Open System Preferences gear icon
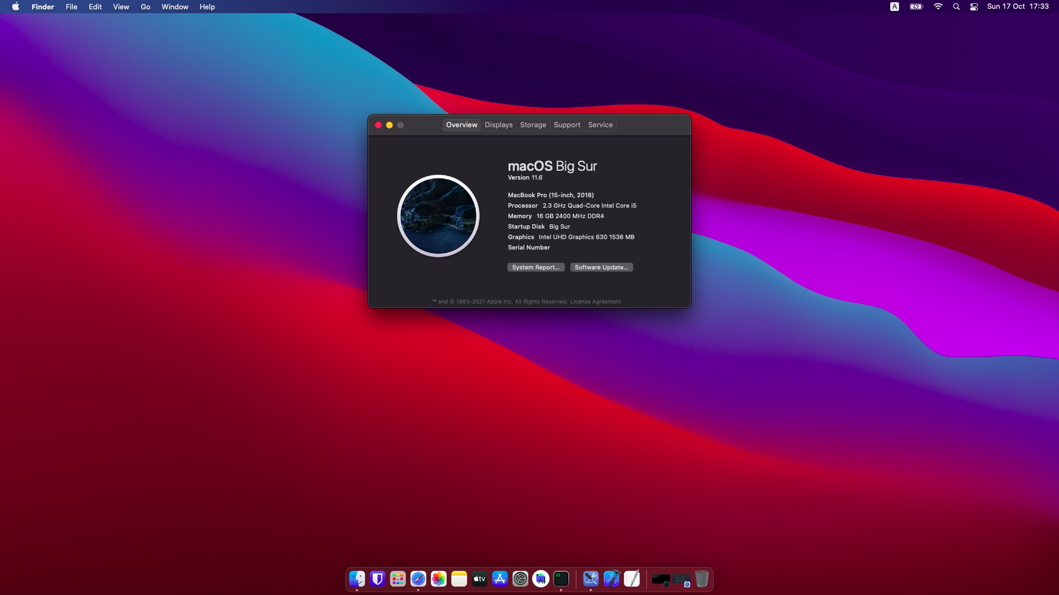This screenshot has width=1059, height=595. pyautogui.click(x=520, y=579)
